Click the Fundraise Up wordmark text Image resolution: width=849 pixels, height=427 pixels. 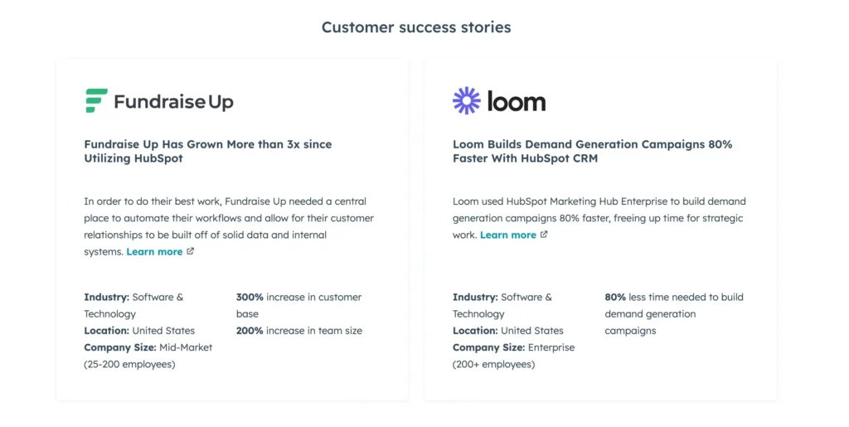[x=173, y=102]
